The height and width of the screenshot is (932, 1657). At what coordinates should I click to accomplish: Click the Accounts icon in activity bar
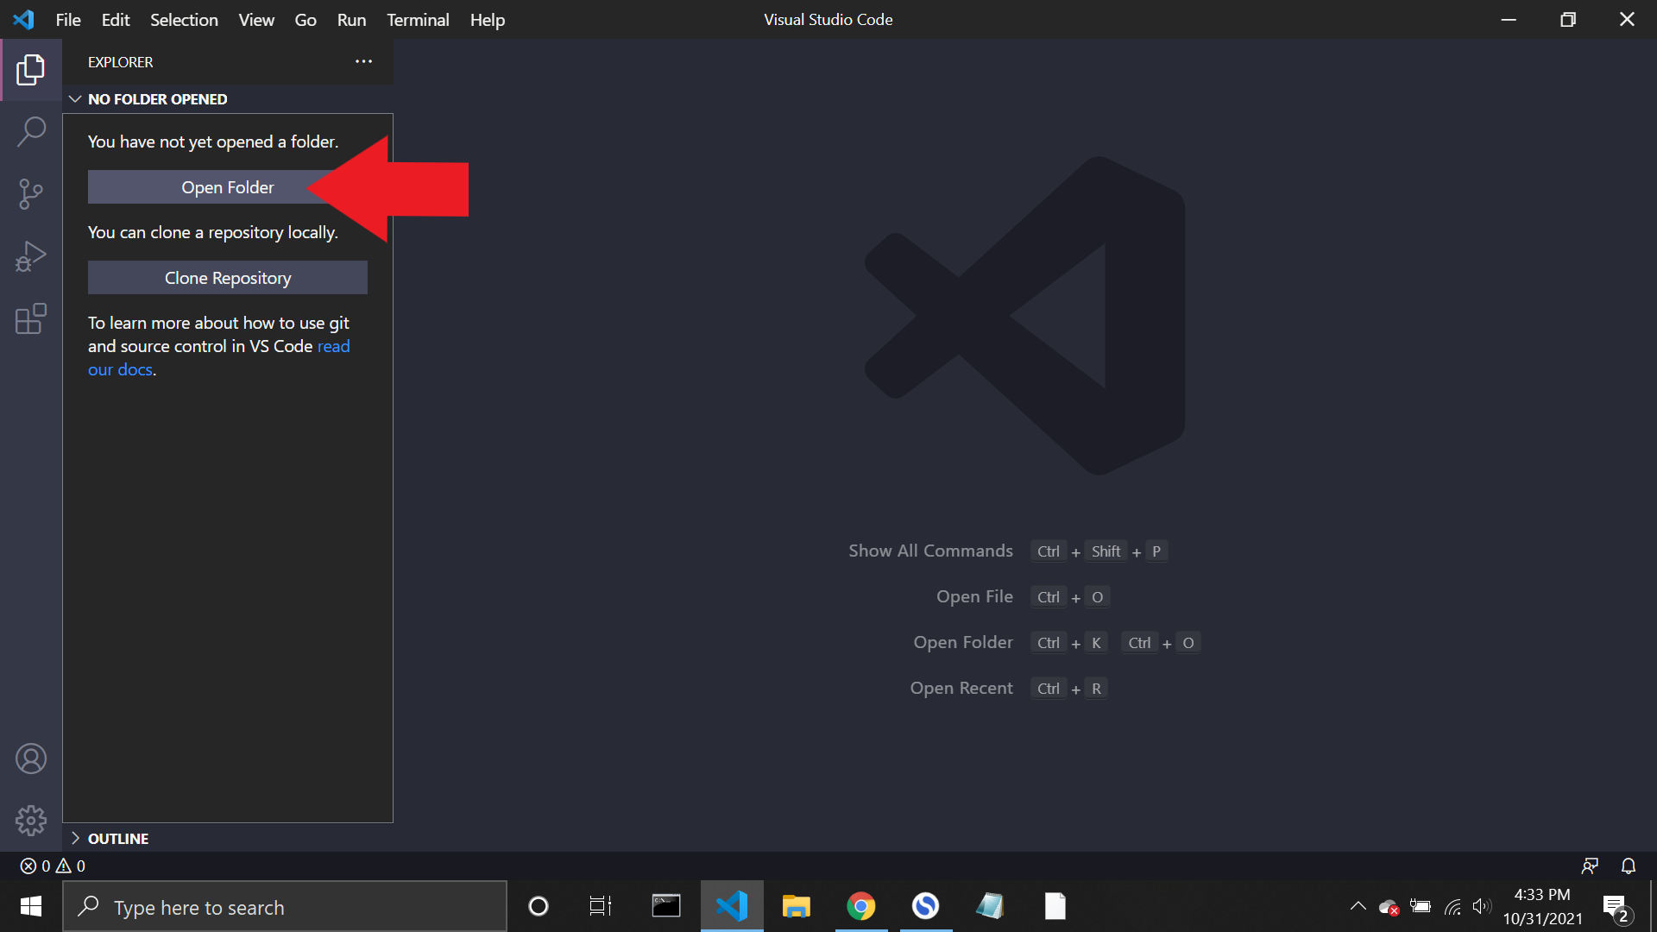[x=31, y=759]
